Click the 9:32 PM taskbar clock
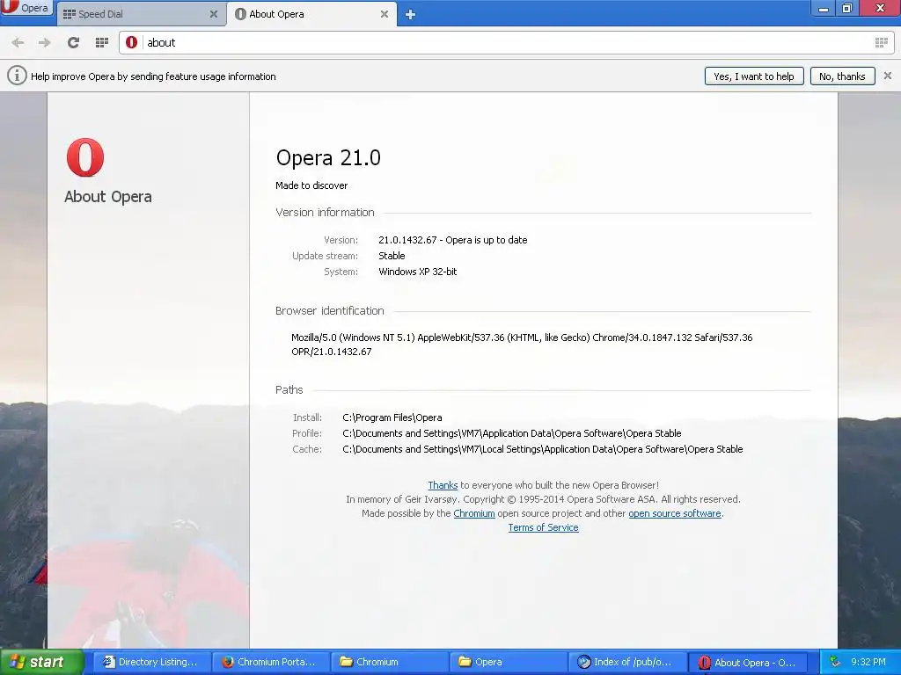 point(868,662)
